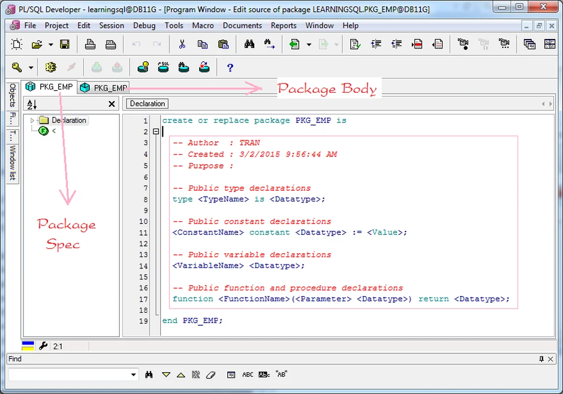Click the Rollback database icon with red X

pos(204,67)
